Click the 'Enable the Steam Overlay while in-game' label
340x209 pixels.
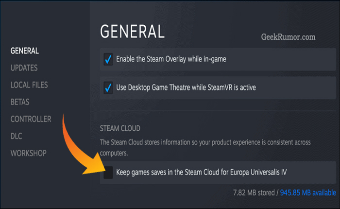[171, 59]
